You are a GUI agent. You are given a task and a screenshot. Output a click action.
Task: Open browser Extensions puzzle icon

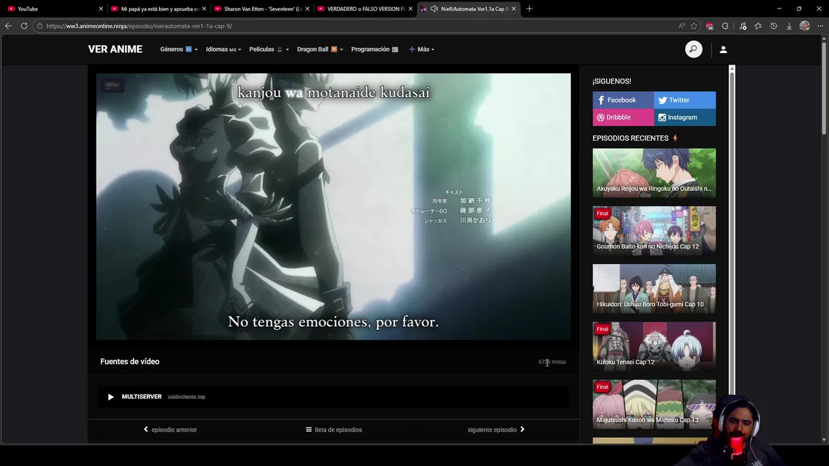point(725,26)
